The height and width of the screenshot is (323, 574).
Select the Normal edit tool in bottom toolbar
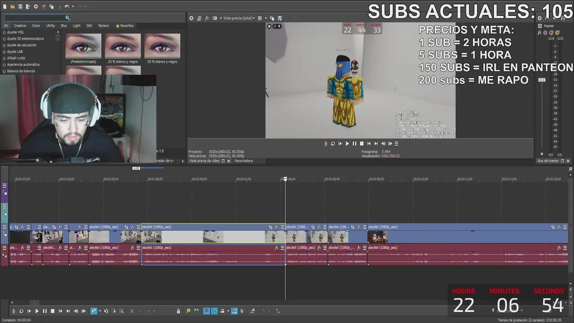point(94,311)
